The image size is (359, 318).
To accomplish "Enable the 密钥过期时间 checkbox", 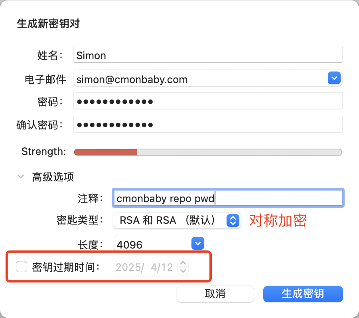I will [x=22, y=266].
